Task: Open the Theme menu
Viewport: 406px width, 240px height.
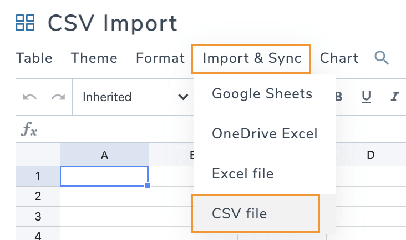Action: (94, 58)
